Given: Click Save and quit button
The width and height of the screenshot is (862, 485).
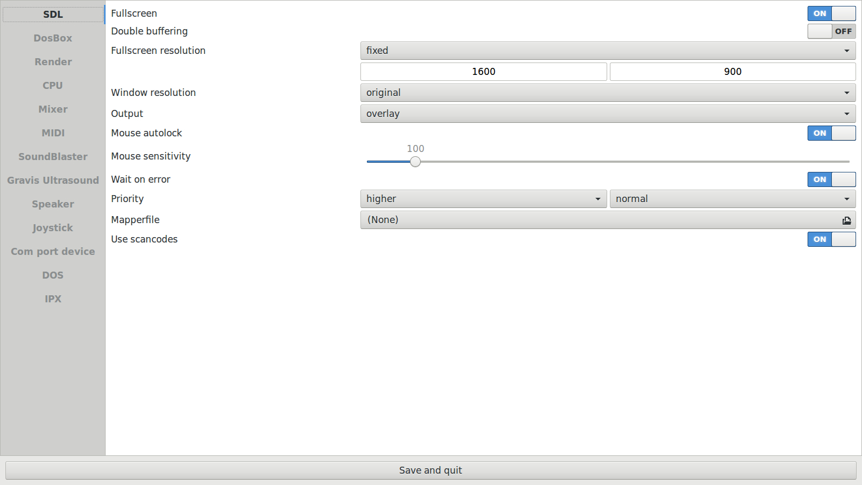Looking at the screenshot, I should pyautogui.click(x=431, y=470).
